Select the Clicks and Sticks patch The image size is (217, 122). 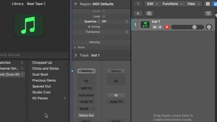45,68
